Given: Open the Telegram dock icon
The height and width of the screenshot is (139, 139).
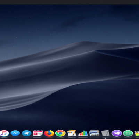Looking at the screenshot, I should (26, 133).
